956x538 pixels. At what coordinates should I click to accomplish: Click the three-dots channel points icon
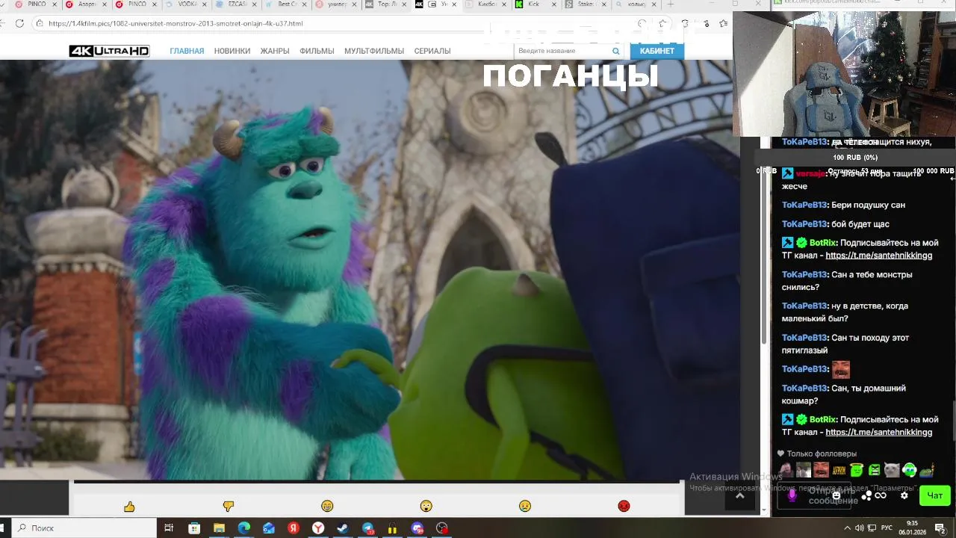(866, 495)
